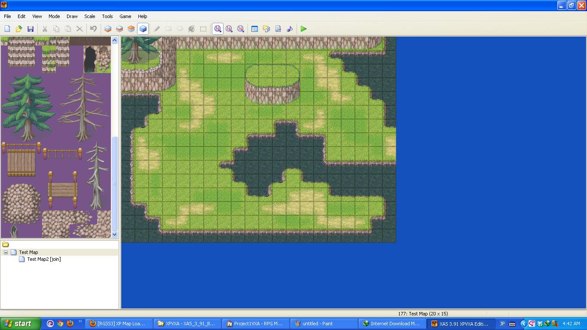Click the Paste clipboard icon

click(x=68, y=29)
